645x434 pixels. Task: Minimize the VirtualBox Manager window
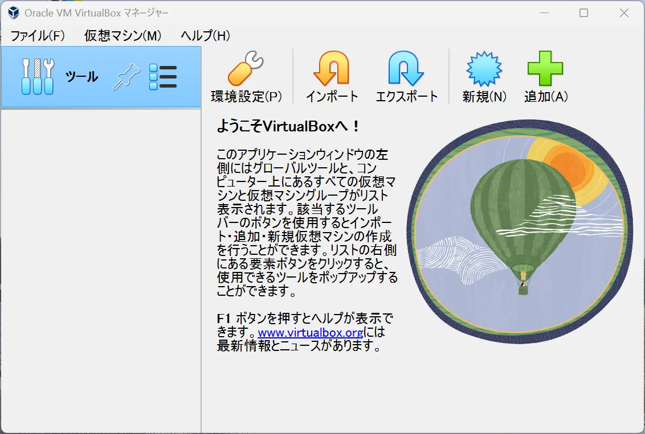click(544, 13)
